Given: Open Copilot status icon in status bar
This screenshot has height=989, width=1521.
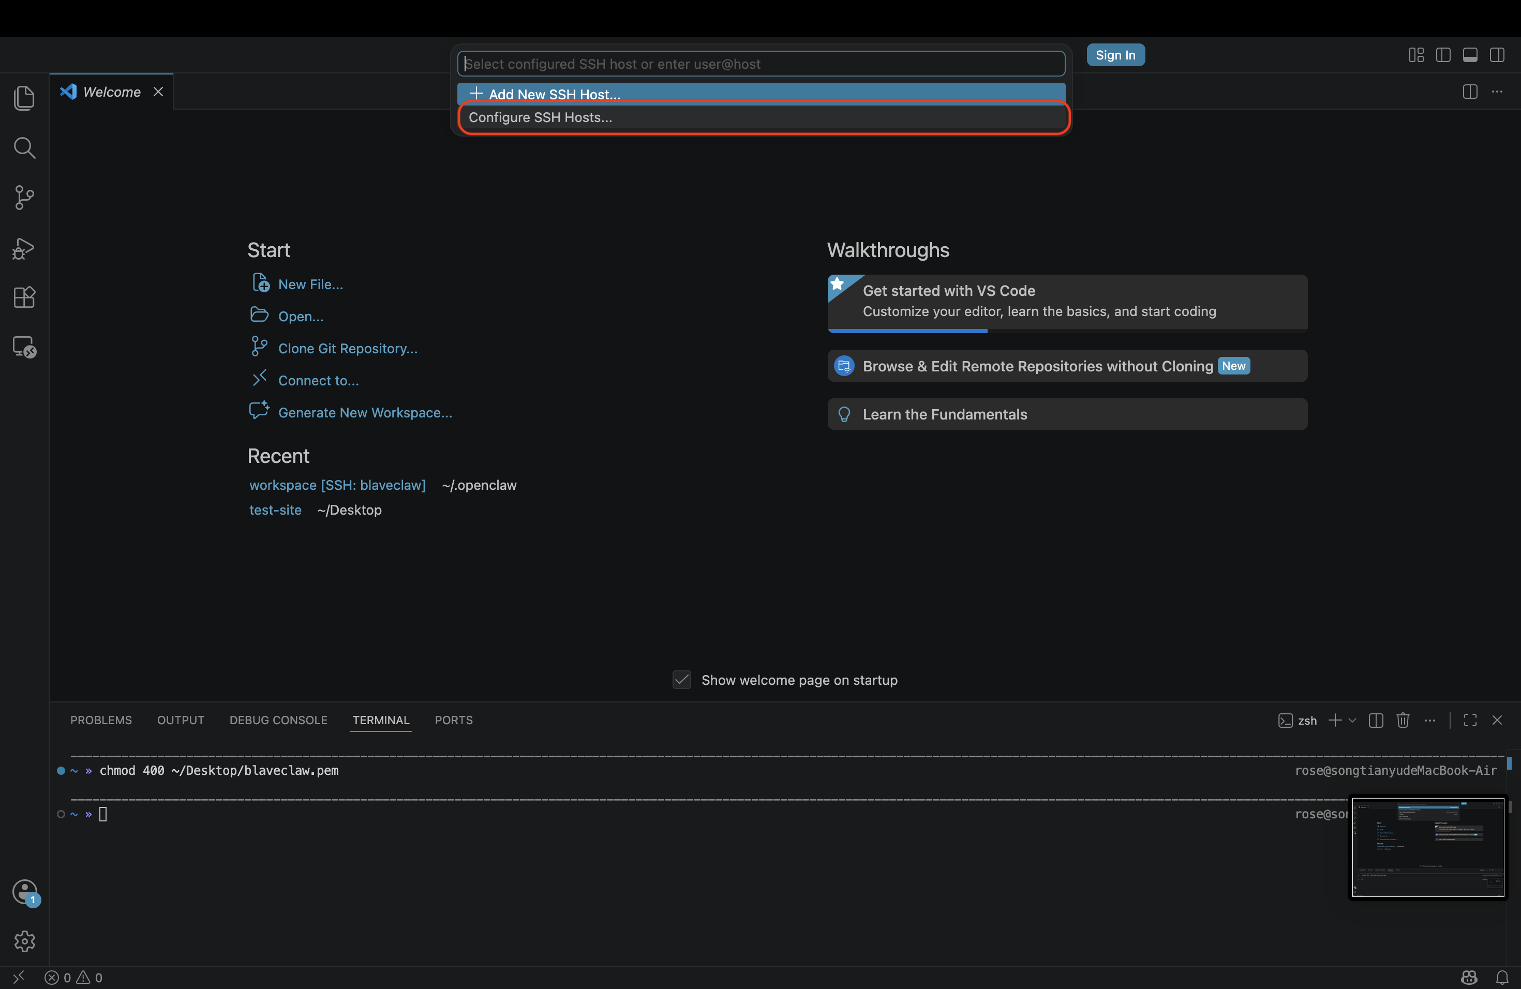Looking at the screenshot, I should click(x=1469, y=978).
